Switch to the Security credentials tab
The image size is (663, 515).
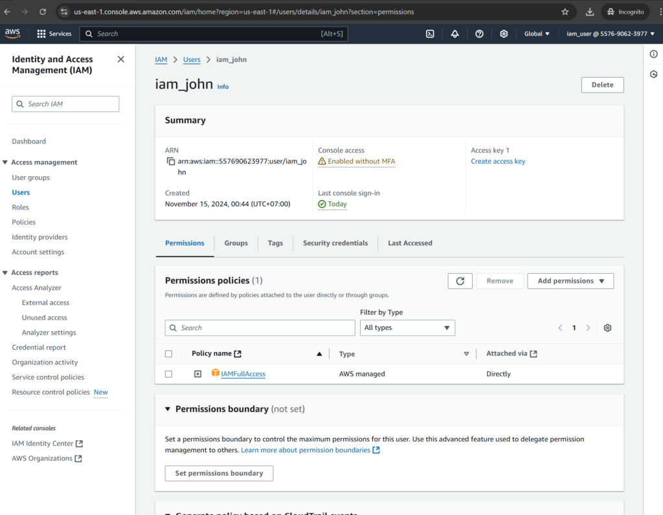pos(335,243)
